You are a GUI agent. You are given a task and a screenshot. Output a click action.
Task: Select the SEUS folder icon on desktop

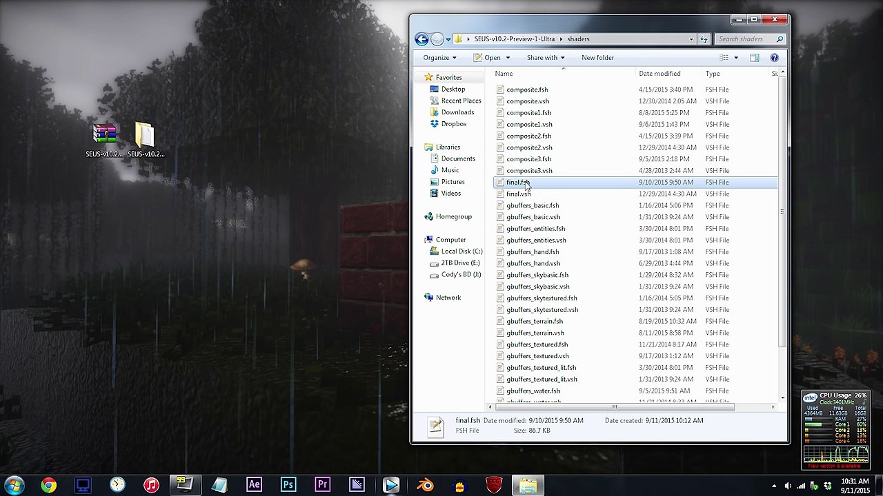146,141
